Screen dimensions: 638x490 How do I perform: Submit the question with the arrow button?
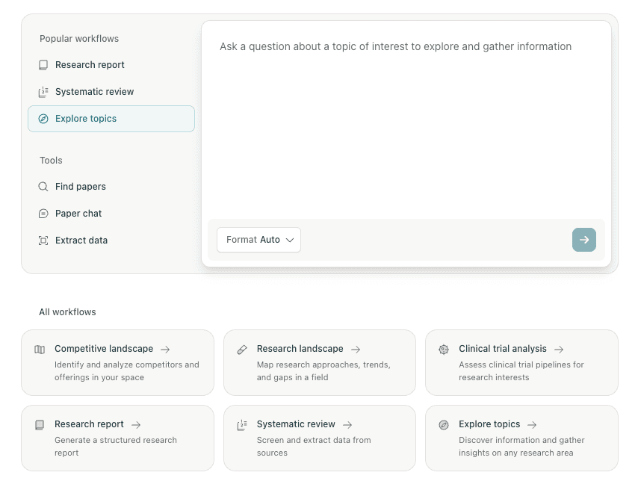click(584, 240)
